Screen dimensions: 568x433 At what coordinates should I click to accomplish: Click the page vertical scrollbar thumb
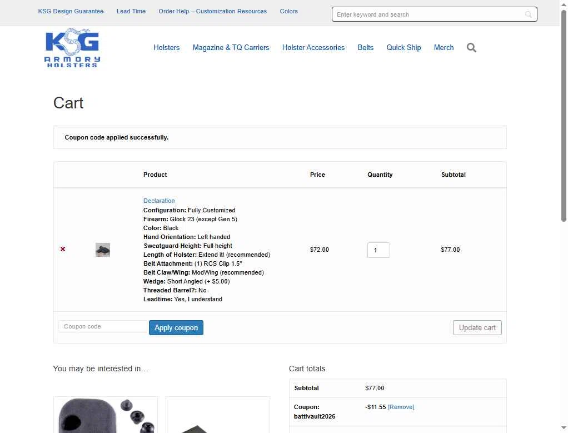[x=564, y=116]
